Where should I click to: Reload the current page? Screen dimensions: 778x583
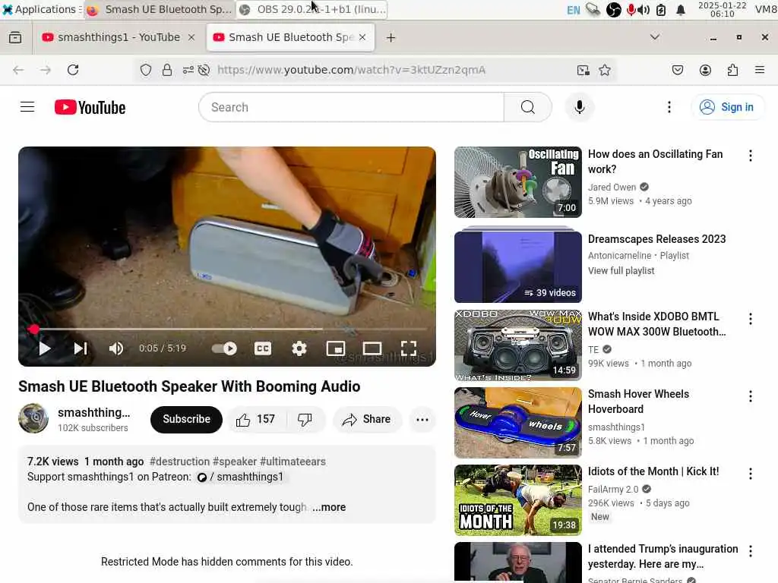[73, 70]
